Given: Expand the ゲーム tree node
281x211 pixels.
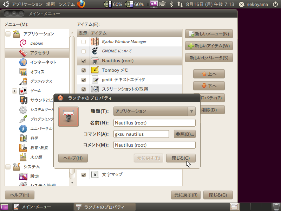Looking at the screenshot, I should [x=14, y=91].
